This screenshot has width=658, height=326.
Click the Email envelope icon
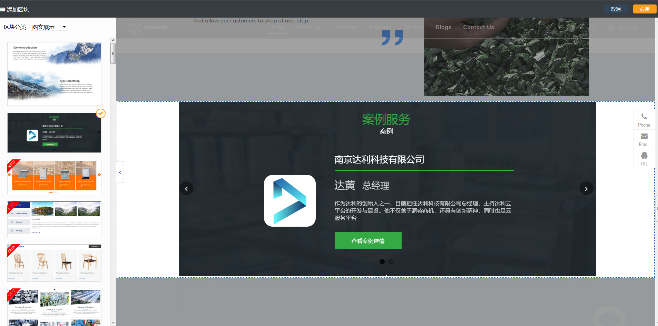(x=644, y=136)
